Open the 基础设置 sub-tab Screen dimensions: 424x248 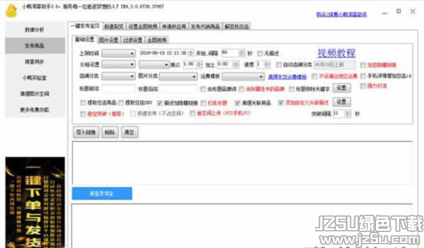click(x=84, y=40)
